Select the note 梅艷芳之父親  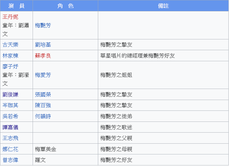(116, 138)
